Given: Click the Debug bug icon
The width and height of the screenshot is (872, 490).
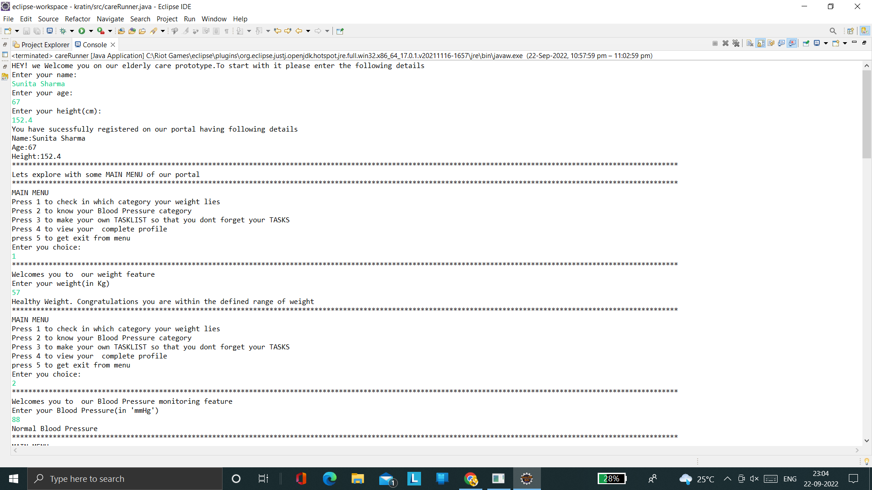Looking at the screenshot, I should pyautogui.click(x=63, y=31).
